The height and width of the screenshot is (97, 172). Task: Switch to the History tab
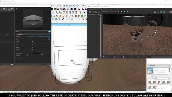coord(90,9)
